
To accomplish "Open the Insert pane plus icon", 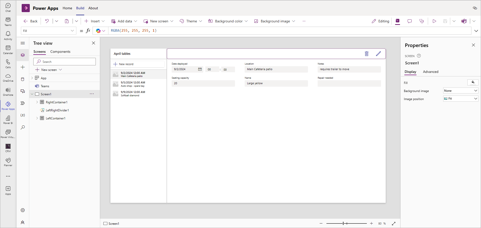I will [23, 67].
